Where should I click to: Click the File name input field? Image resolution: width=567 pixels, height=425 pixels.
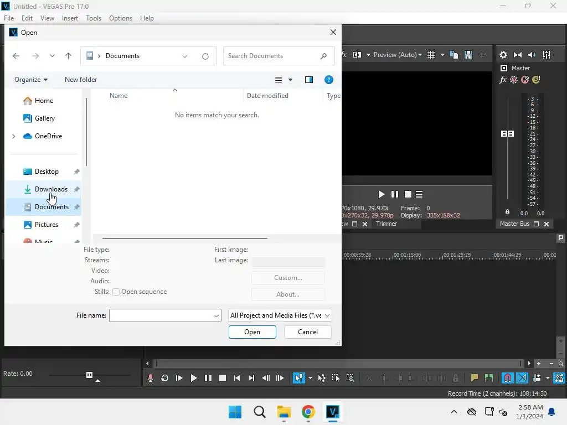pos(165,315)
